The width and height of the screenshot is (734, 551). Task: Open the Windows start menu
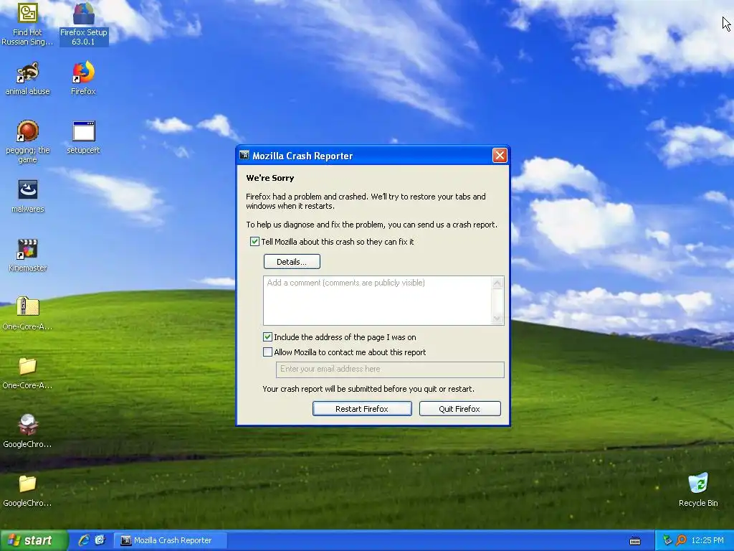tap(34, 540)
